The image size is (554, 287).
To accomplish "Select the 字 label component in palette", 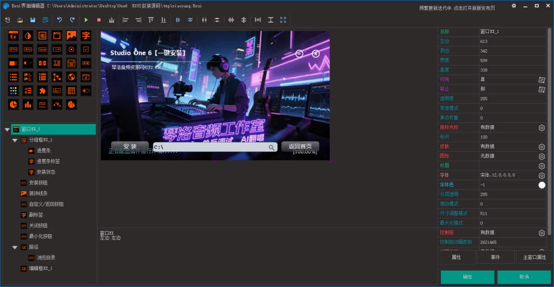I will pos(86,35).
